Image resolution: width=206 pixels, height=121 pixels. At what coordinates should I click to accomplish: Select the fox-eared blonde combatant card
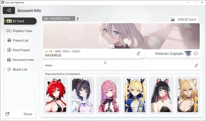click(188, 95)
